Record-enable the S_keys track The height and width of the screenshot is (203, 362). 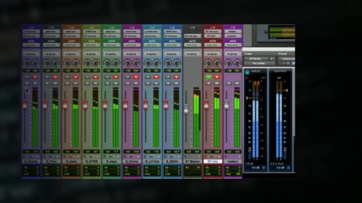click(115, 77)
